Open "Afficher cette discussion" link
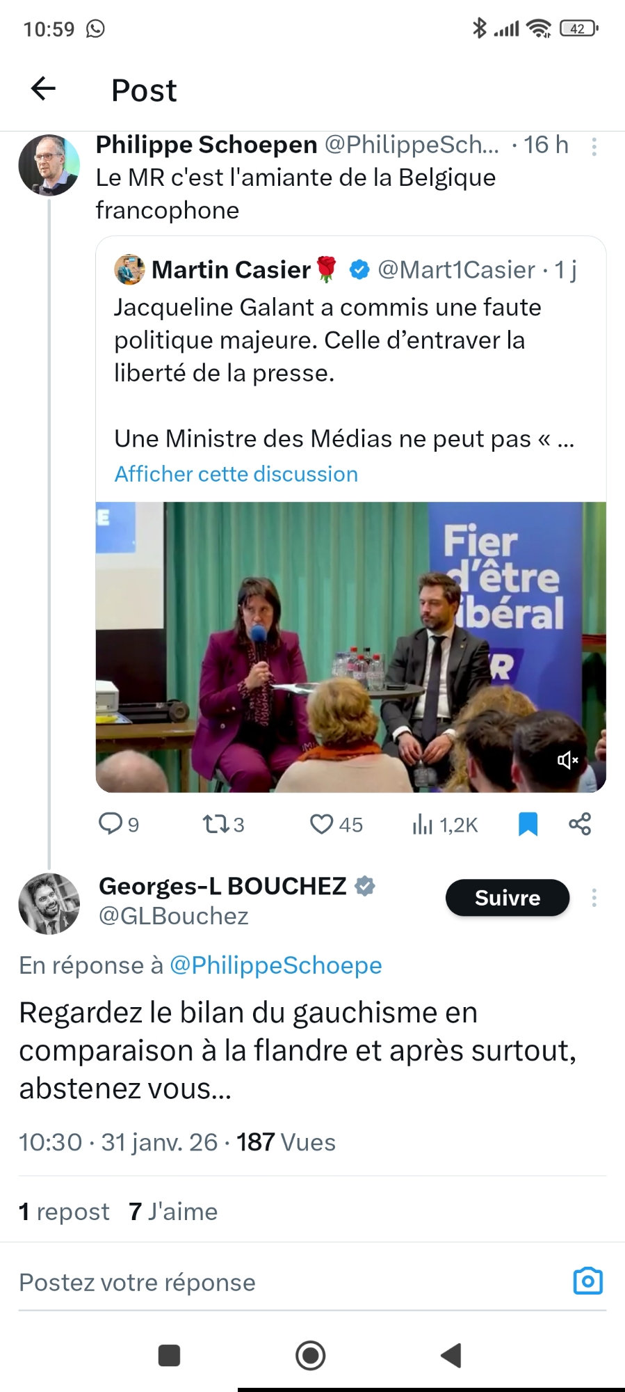This screenshot has width=625, height=1392. coord(236,474)
